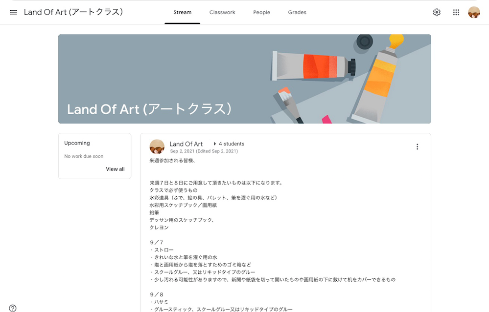
Task: Click the クレヨン line in the post
Action: [159, 228]
